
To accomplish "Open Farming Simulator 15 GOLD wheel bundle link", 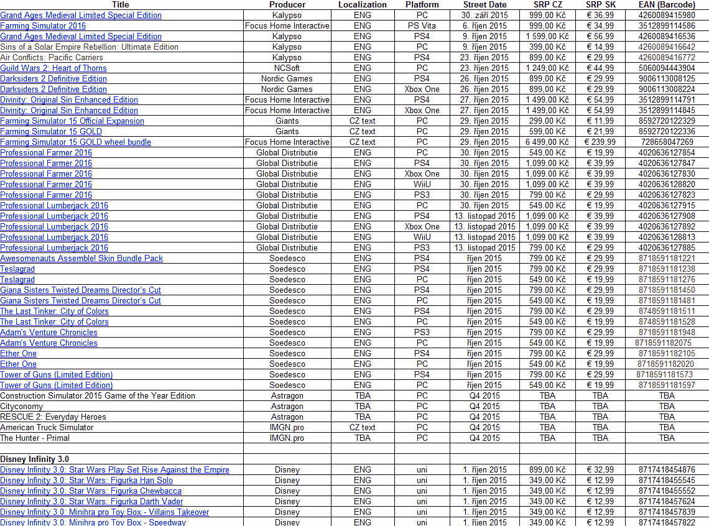I will pyautogui.click(x=75, y=142).
